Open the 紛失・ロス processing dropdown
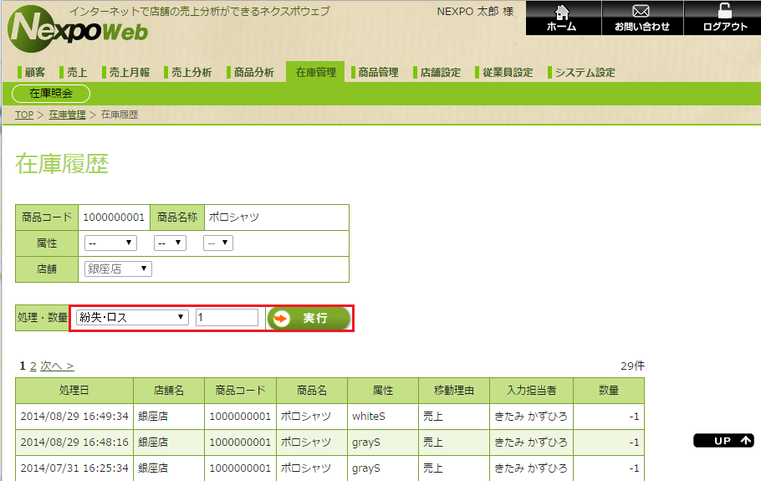Viewport: 761px width, 481px height. 132,317
